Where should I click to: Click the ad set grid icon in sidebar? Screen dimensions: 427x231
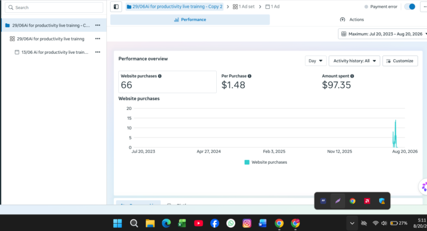(x=12, y=39)
